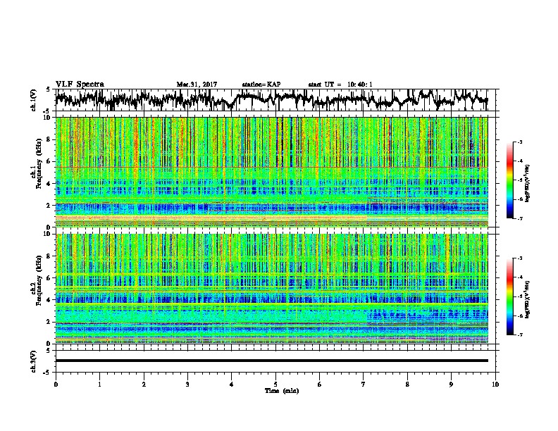Click the date text "Mar.31, 2017"
The height and width of the screenshot is (431, 558).
[197, 85]
